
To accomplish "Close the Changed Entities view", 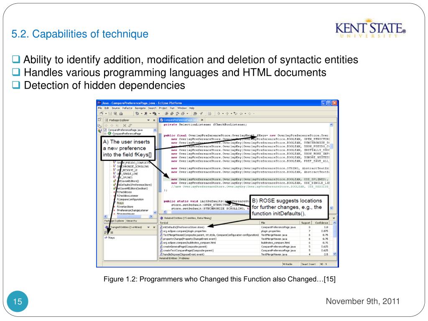I will point(154,227).
